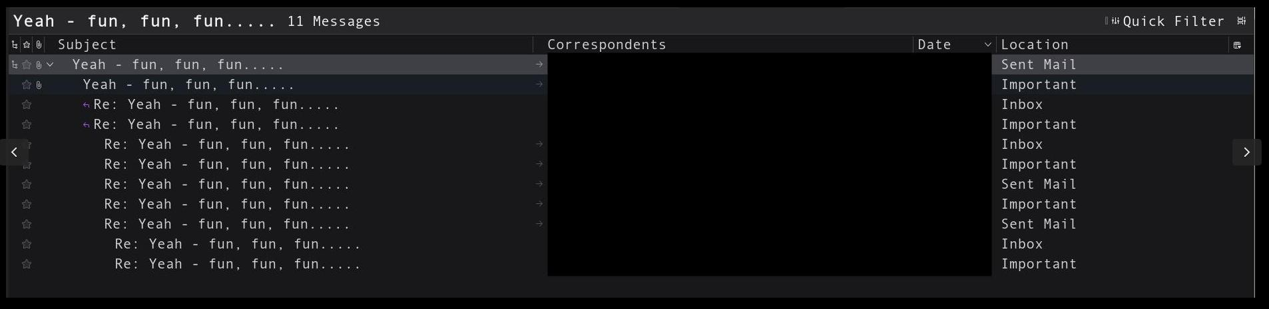
Task: Click the attachment column header icon
Action: [39, 45]
